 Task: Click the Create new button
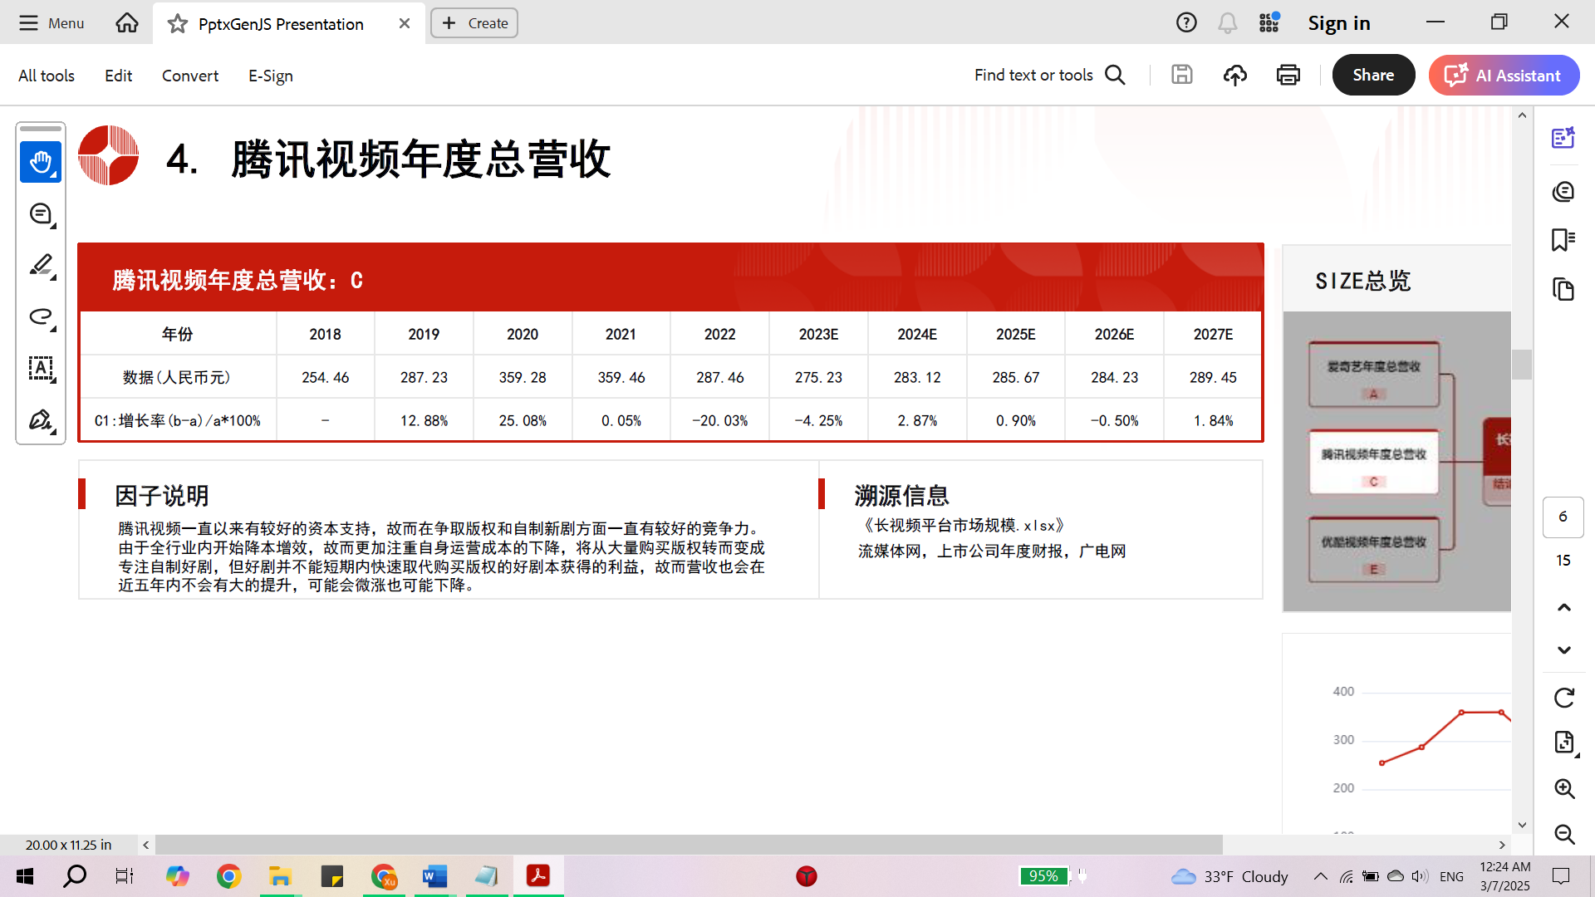pos(474,23)
